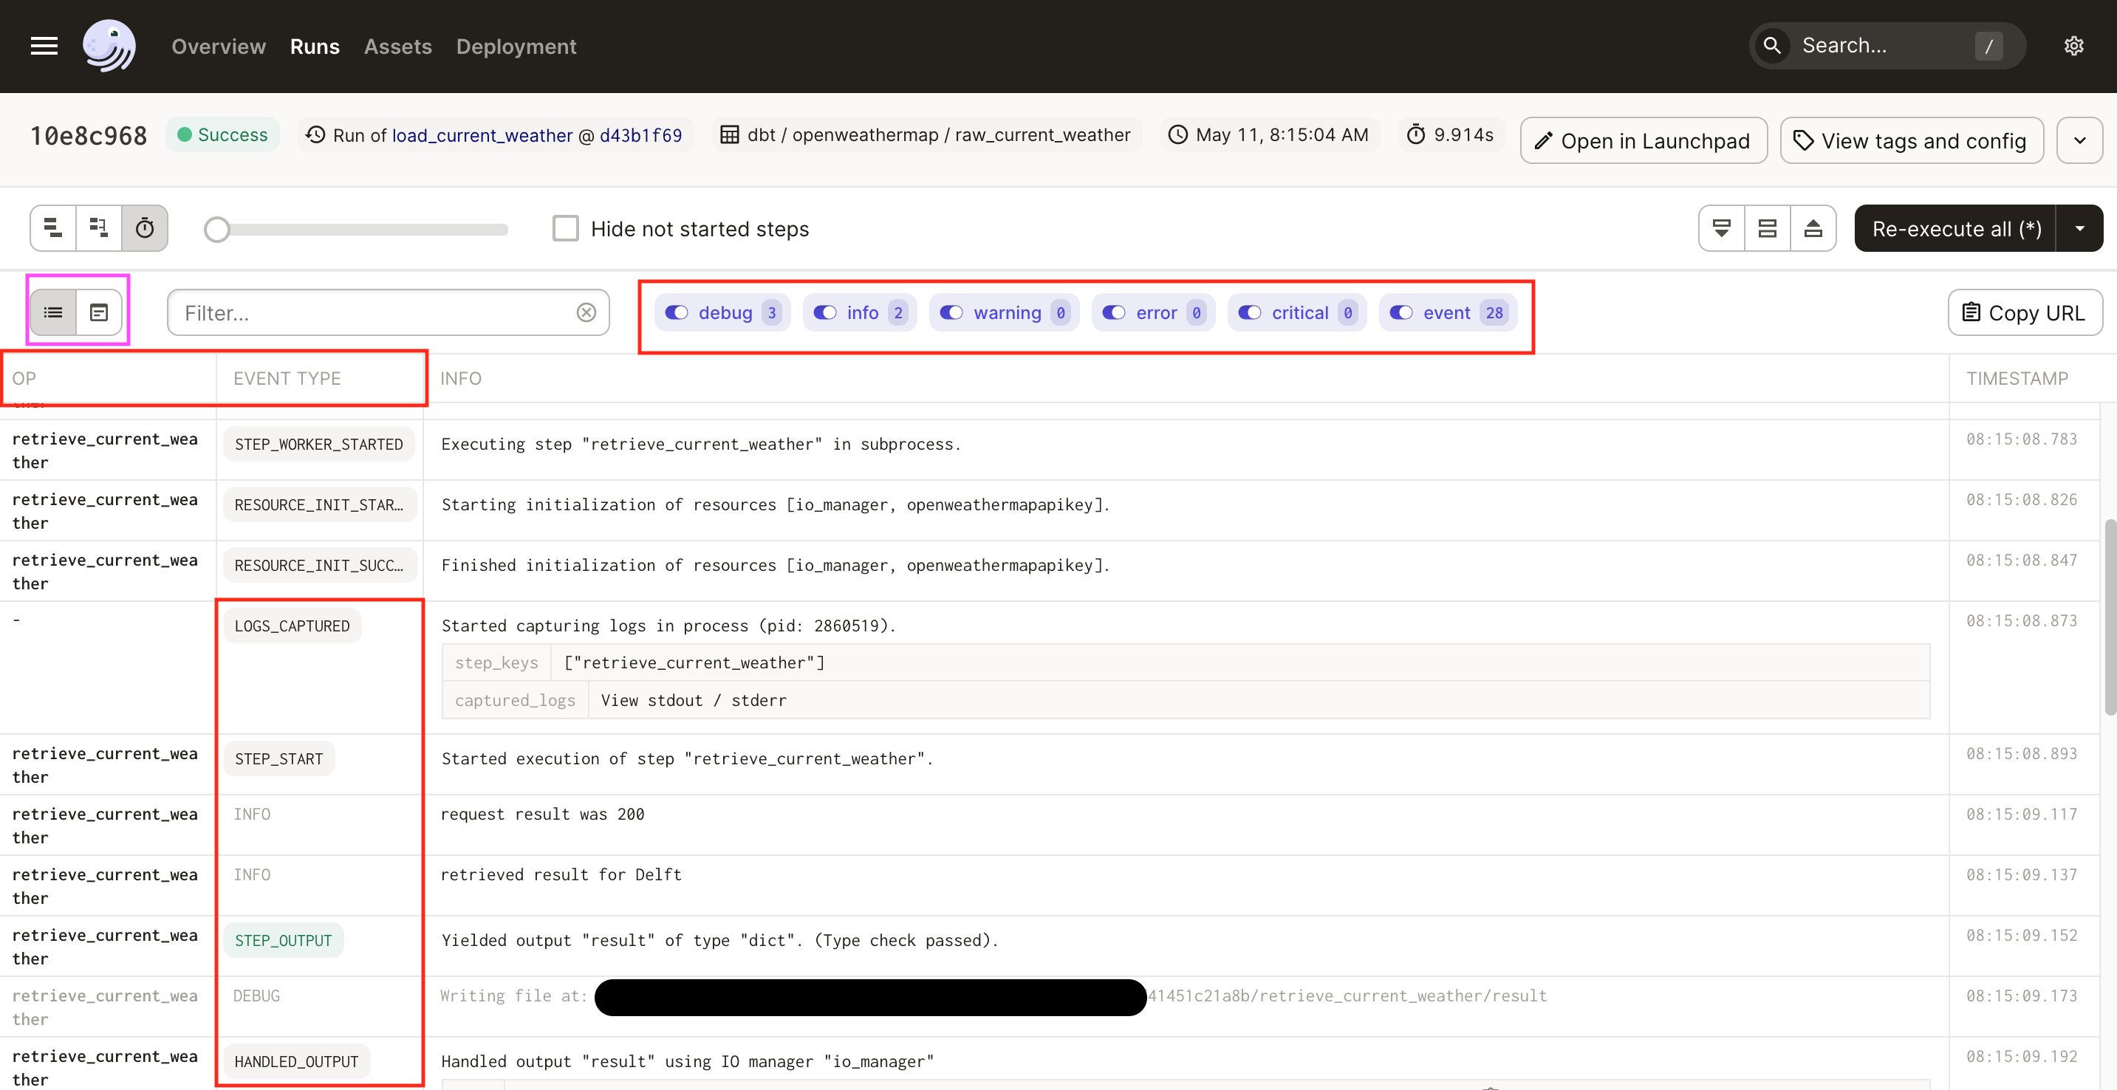Disable the event log level filter
The height and width of the screenshot is (1090, 2117).
(x=1401, y=312)
